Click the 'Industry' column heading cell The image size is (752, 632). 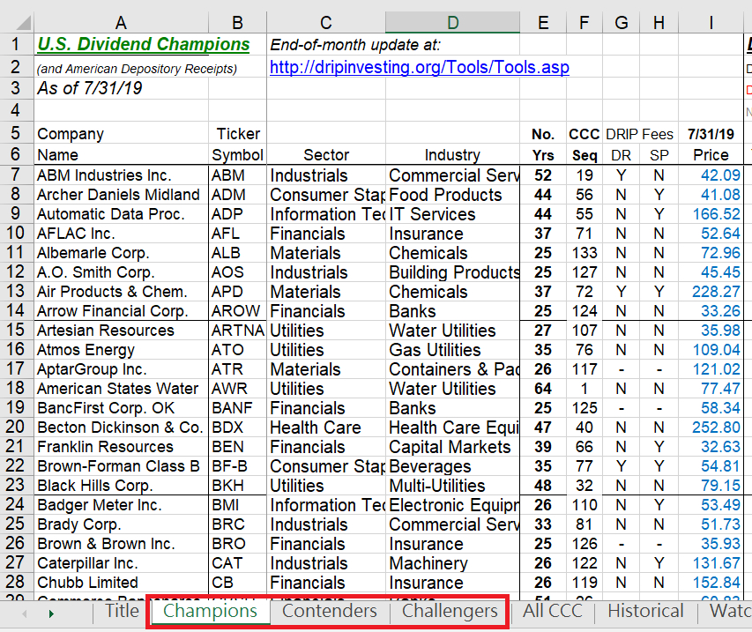(x=453, y=155)
